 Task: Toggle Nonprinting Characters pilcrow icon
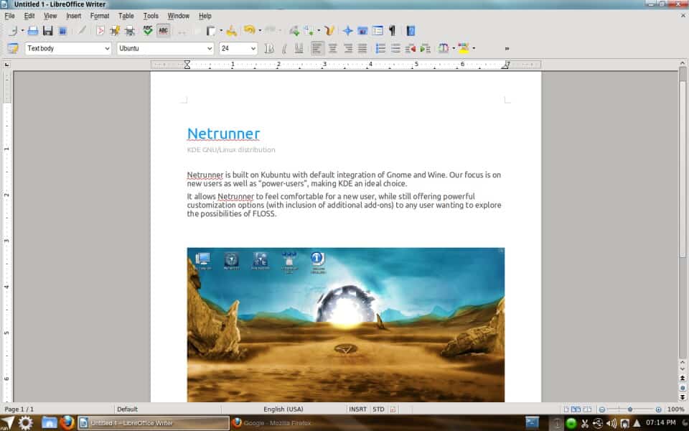pos(393,31)
